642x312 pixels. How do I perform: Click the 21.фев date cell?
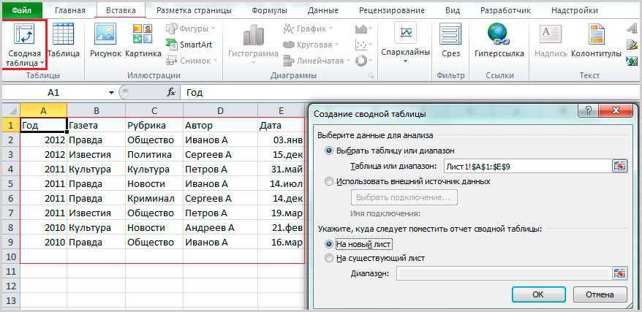coord(282,228)
